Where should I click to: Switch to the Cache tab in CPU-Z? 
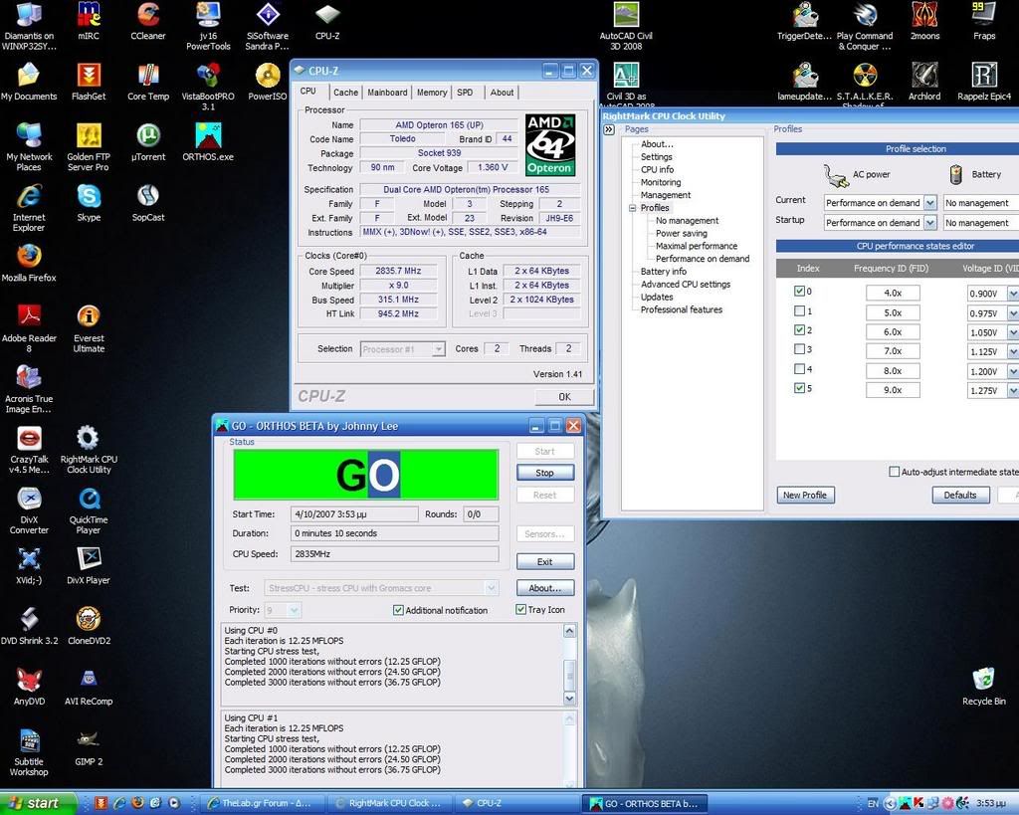click(x=345, y=93)
